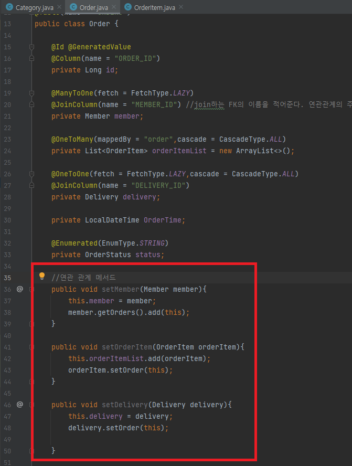Collapse the fold at @Id @GeneratedValue
Image resolution: width=352 pixels, height=466 pixels.
[31, 47]
